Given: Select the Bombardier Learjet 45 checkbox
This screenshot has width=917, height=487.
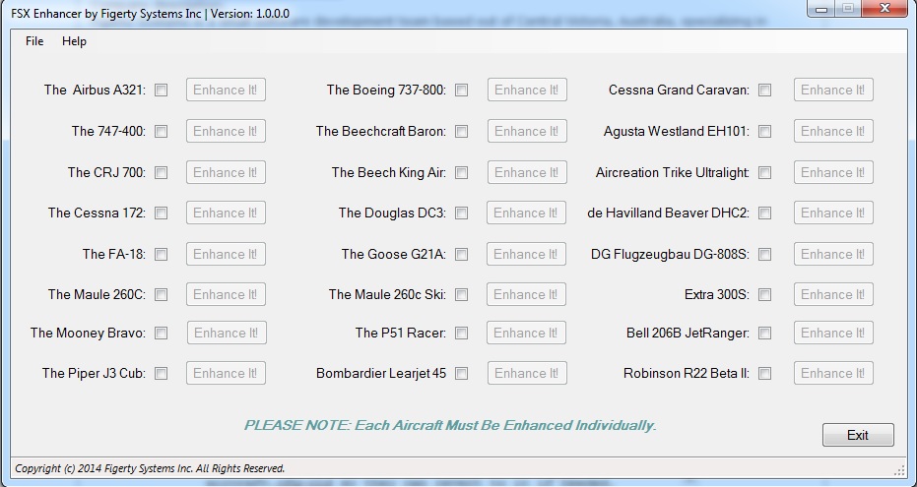Looking at the screenshot, I should click(x=461, y=373).
